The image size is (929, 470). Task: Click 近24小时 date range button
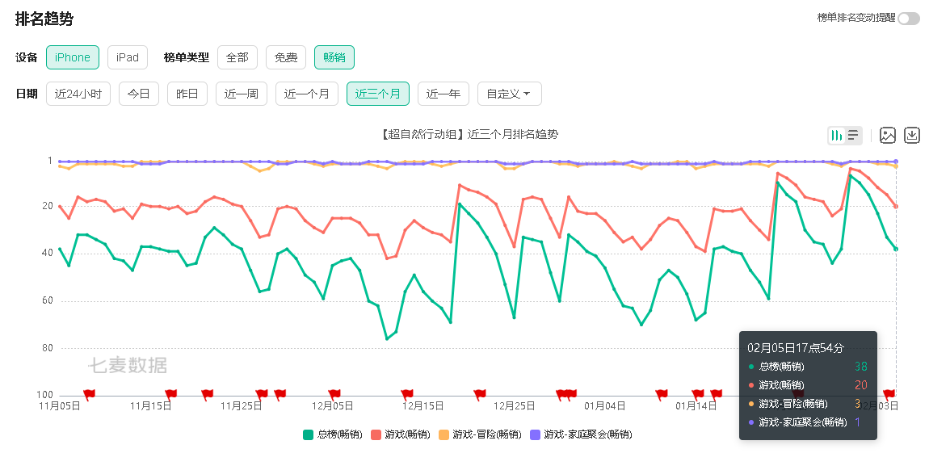[78, 94]
